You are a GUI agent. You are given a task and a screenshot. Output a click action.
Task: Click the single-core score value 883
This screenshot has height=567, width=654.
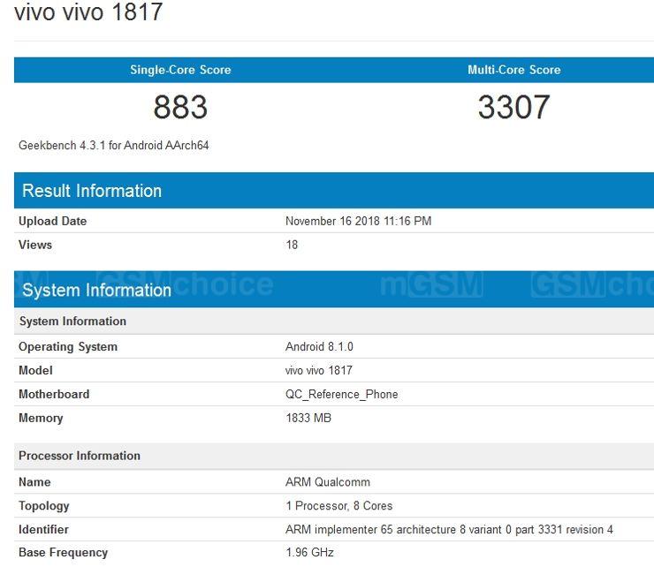pyautogui.click(x=180, y=108)
